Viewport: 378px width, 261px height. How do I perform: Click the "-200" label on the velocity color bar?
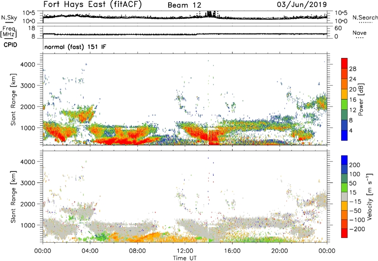[357, 229]
